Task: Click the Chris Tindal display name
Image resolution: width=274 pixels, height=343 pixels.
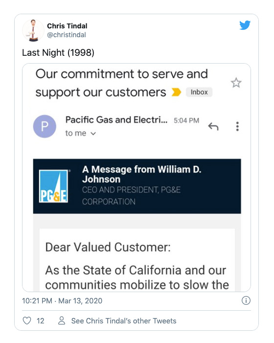Action: [x=67, y=26]
